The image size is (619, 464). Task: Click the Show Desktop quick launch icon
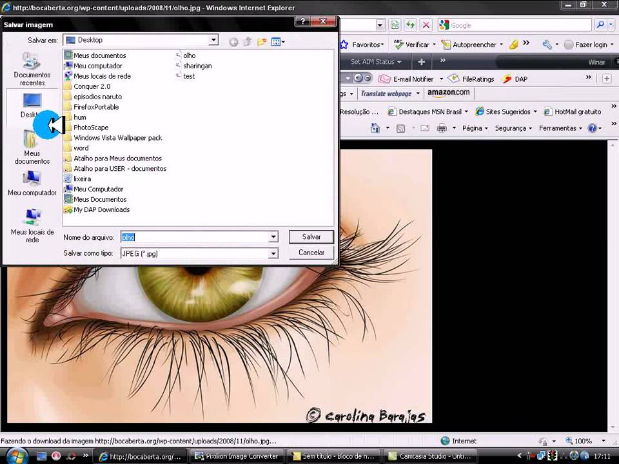[41, 456]
